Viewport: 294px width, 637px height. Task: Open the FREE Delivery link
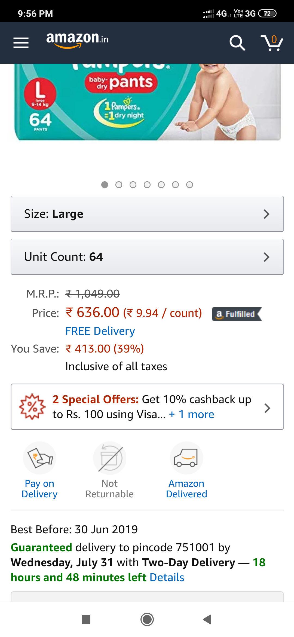[x=100, y=331]
